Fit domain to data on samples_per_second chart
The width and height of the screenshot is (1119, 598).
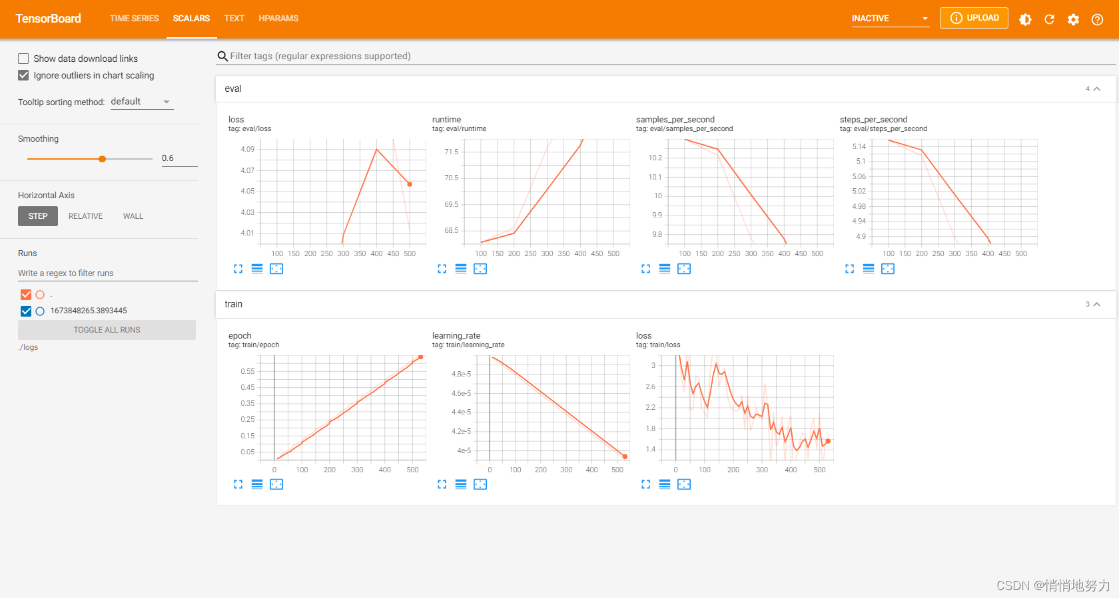pos(684,269)
